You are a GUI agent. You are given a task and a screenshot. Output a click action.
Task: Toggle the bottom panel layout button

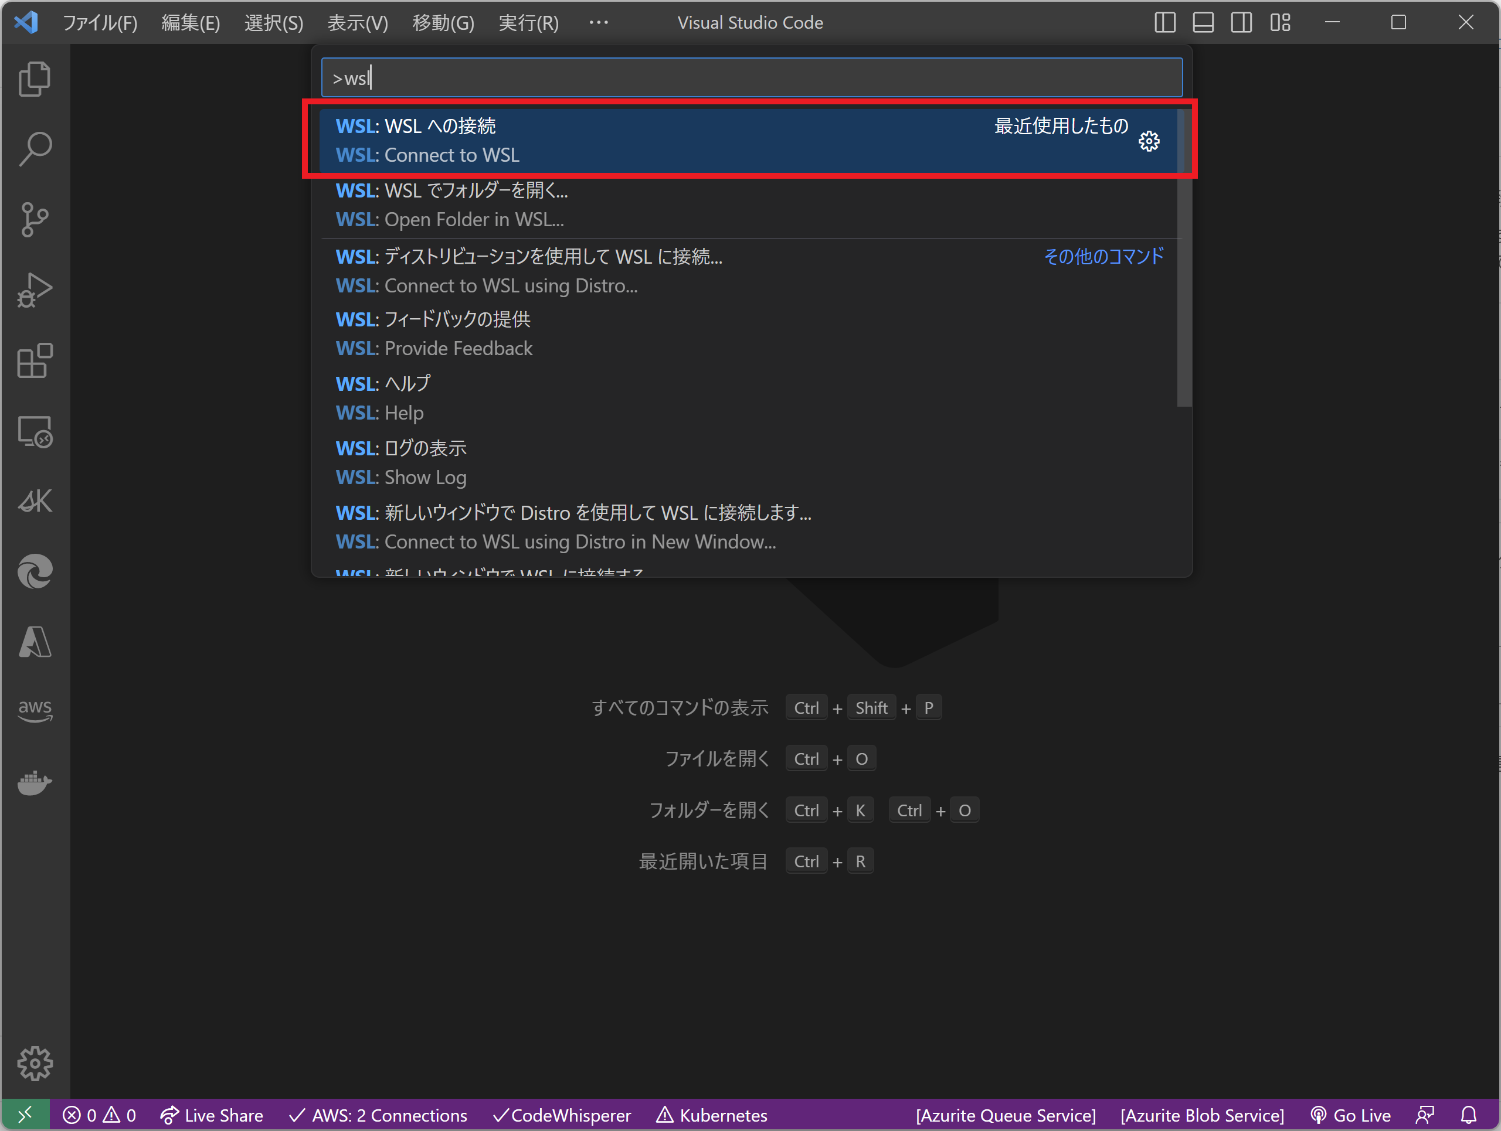coord(1203,22)
